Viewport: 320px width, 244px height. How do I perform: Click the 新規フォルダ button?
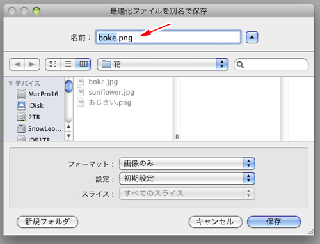point(47,222)
